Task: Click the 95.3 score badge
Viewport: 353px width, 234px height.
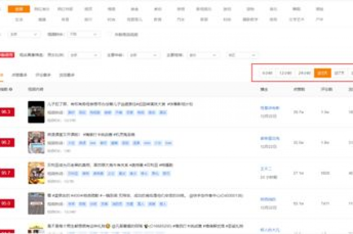Action: tap(7, 112)
